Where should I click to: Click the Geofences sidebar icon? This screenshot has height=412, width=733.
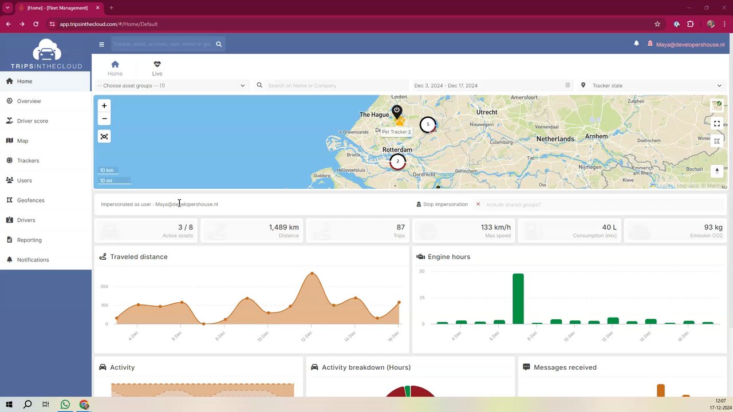pos(10,200)
